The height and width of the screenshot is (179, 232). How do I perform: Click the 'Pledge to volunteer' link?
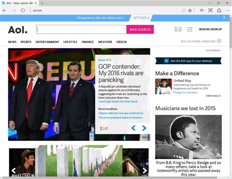pyautogui.click(x=186, y=93)
